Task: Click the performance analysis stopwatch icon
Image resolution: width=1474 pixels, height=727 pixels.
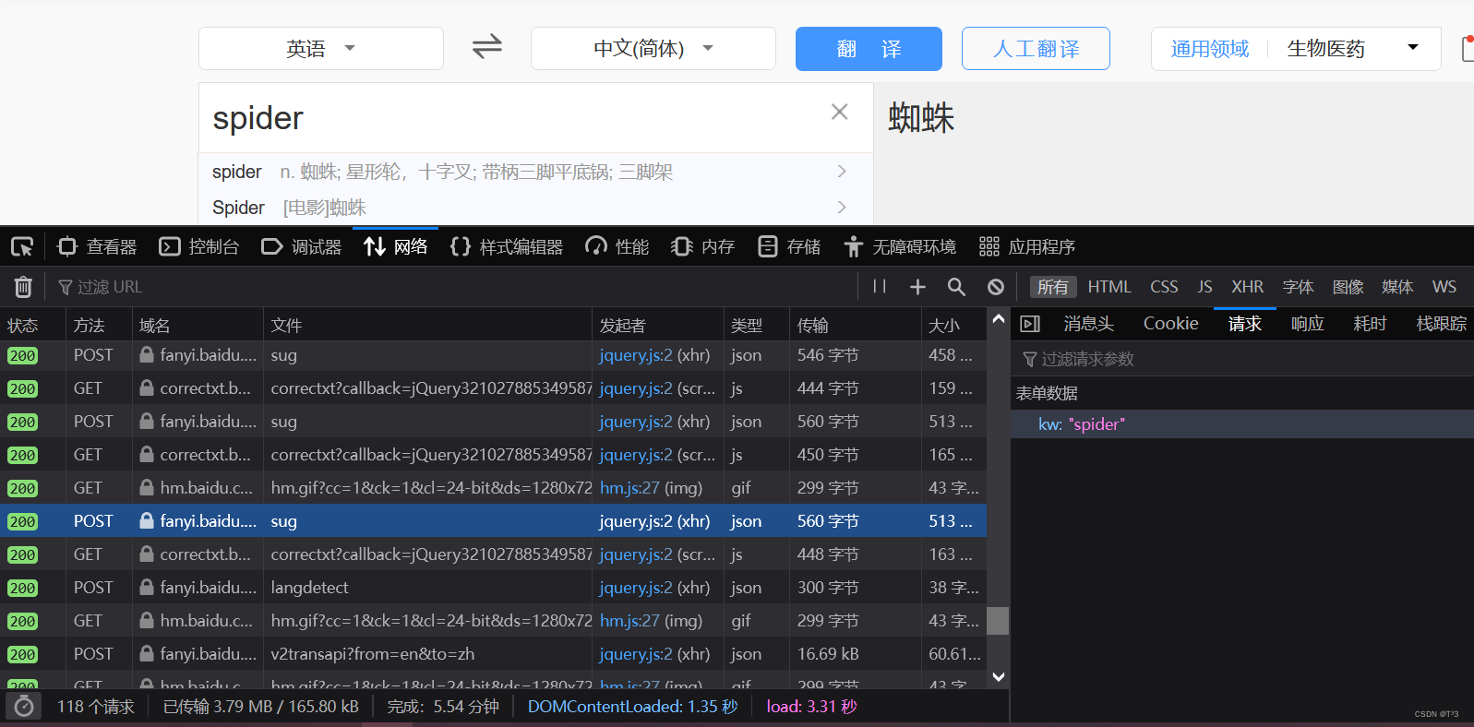Action: point(24,707)
